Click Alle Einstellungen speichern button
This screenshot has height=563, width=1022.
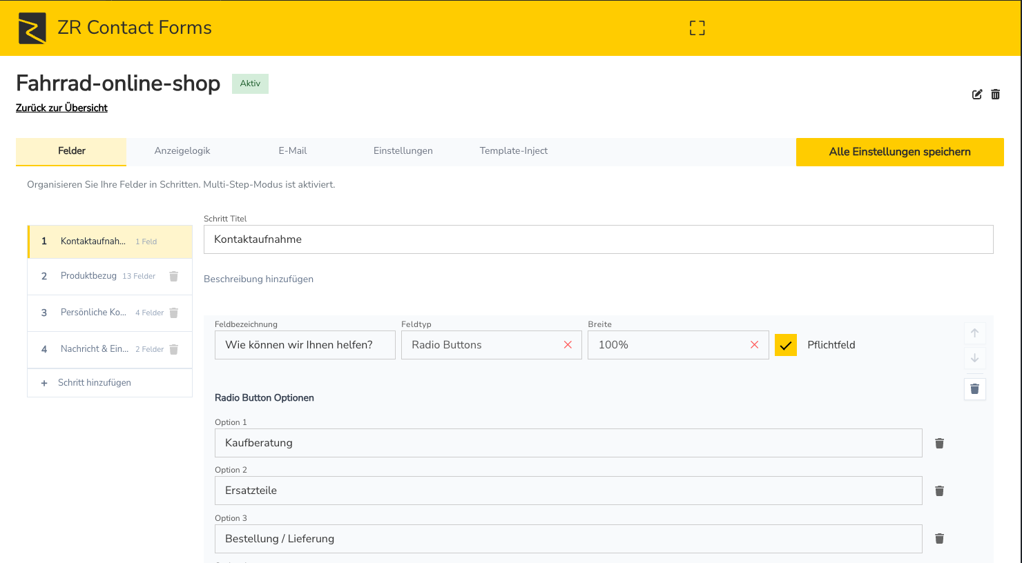899,152
